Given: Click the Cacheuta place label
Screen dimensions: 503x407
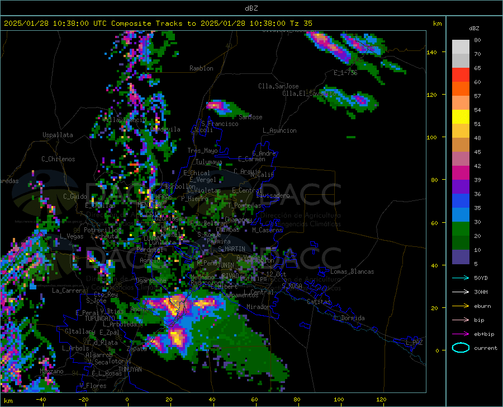Looking at the screenshot, I should coord(105,236).
